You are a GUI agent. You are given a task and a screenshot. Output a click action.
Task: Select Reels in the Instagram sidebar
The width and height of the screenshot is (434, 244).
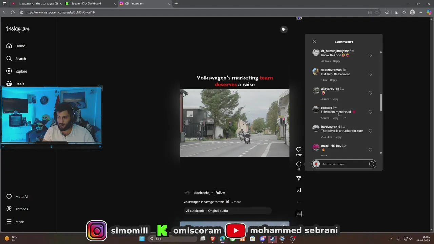(x=16, y=84)
